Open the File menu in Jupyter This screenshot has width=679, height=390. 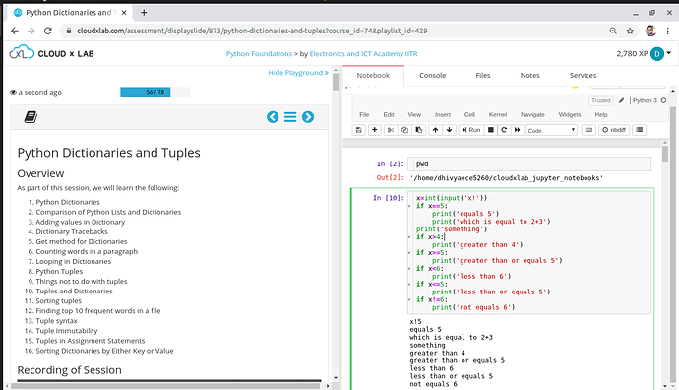pyautogui.click(x=364, y=115)
